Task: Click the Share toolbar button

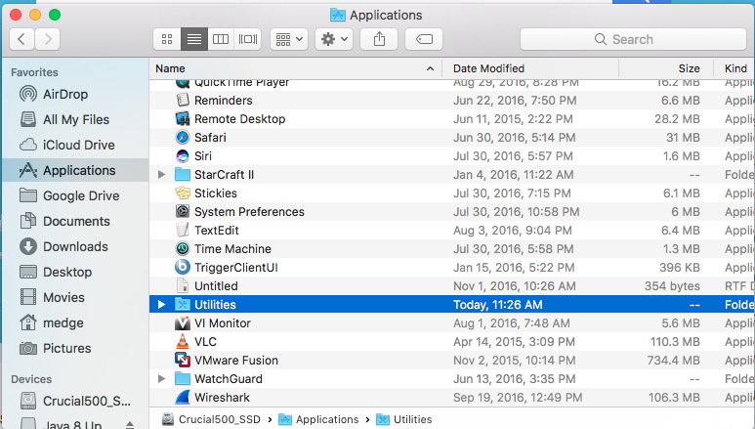Action: coord(379,39)
